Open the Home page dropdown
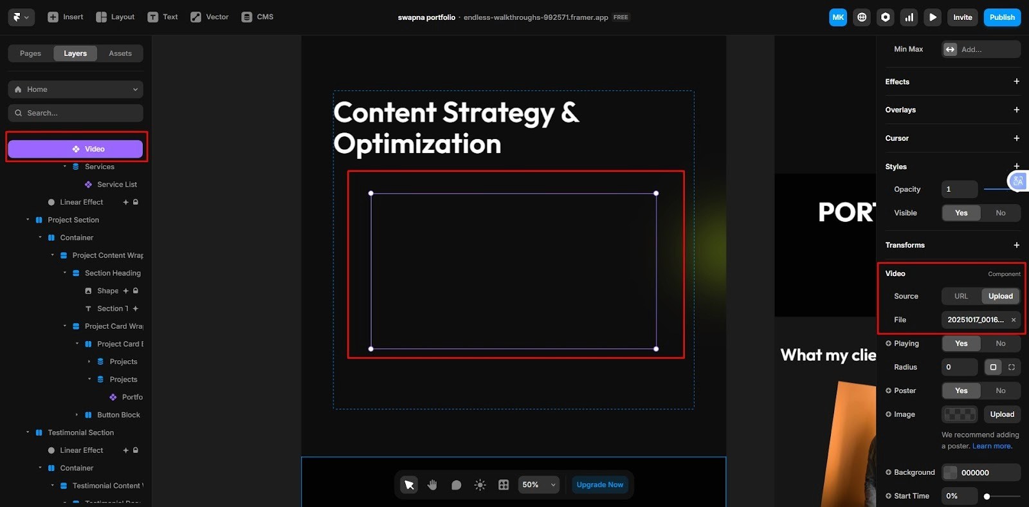Image resolution: width=1029 pixels, height=507 pixels. click(x=75, y=89)
